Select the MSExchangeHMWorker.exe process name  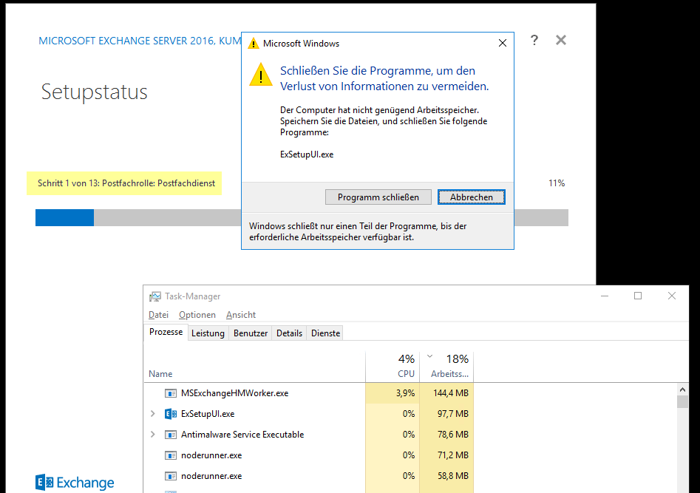[235, 393]
